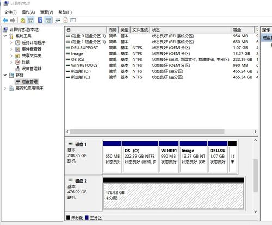Image resolution: width=272 pixels, height=225 pixels.
Task: Collapse the 系统工具 tree node
Action: tap(5, 36)
